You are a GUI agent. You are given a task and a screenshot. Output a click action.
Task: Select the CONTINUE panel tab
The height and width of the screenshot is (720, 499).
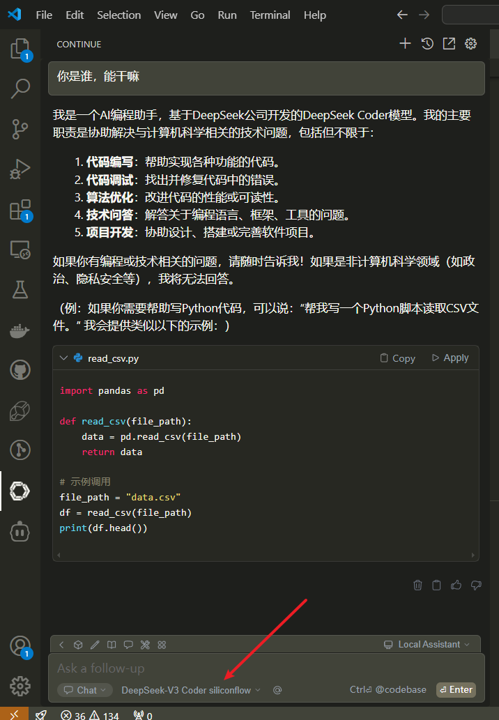[x=78, y=44]
